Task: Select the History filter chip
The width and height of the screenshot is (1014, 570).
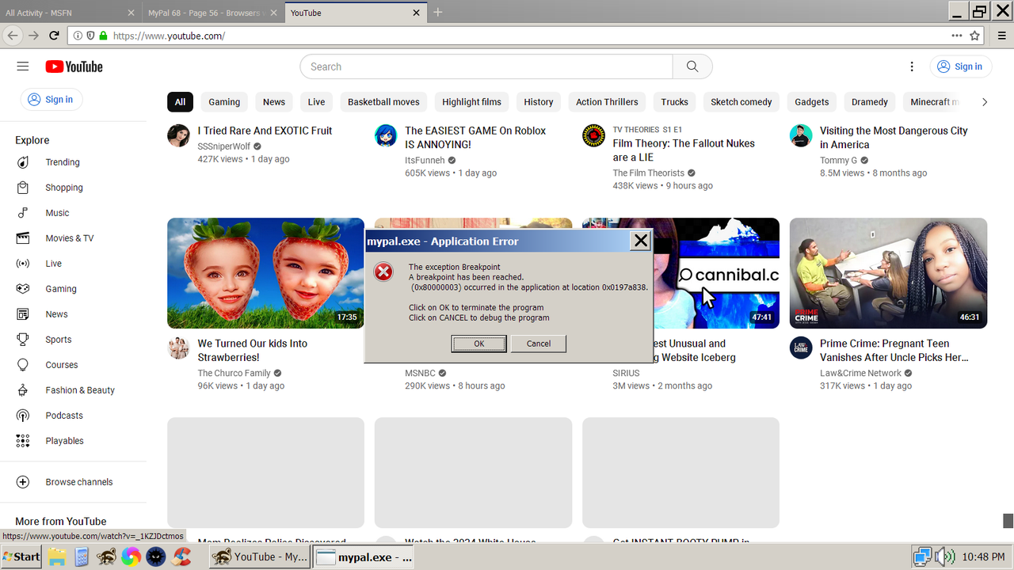Action: (x=539, y=102)
